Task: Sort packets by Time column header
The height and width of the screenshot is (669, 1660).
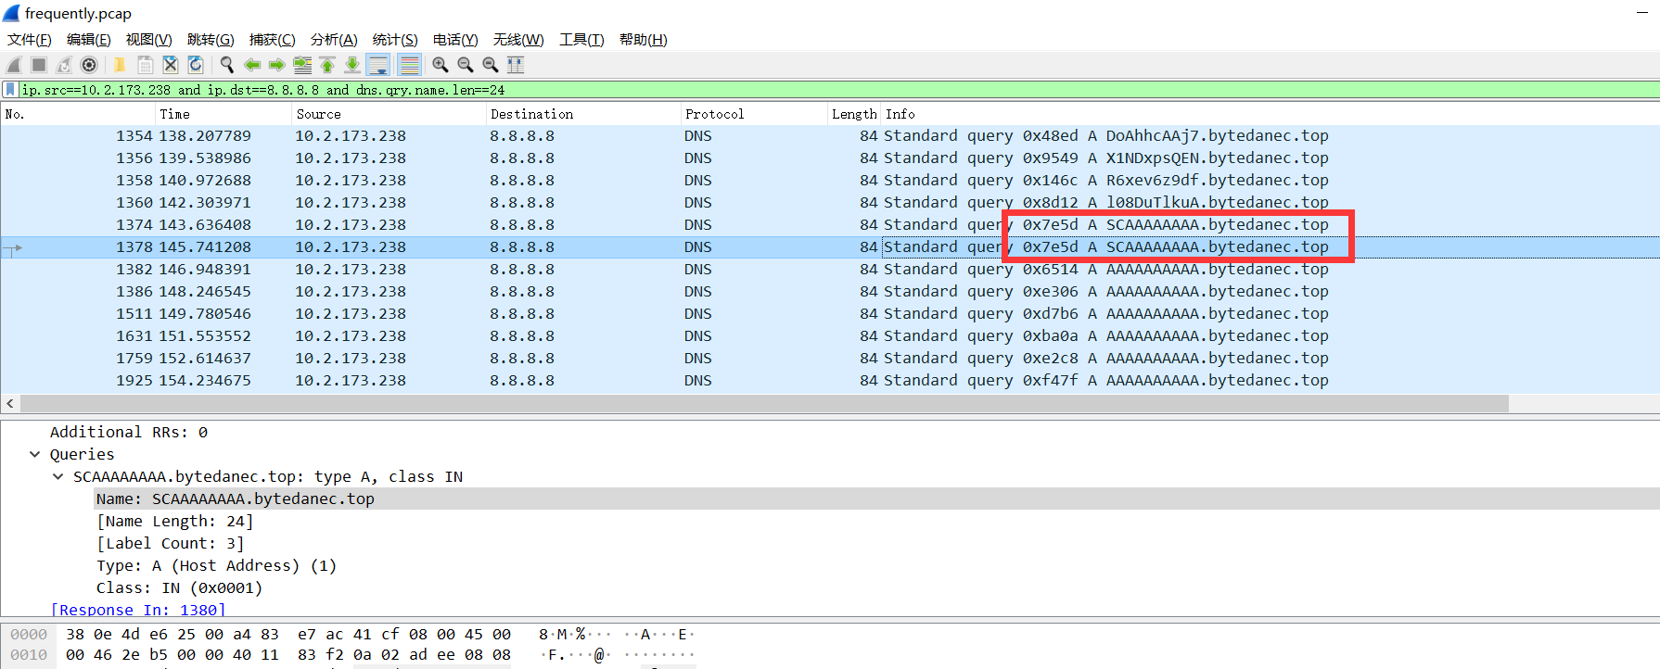Action: coord(223,114)
